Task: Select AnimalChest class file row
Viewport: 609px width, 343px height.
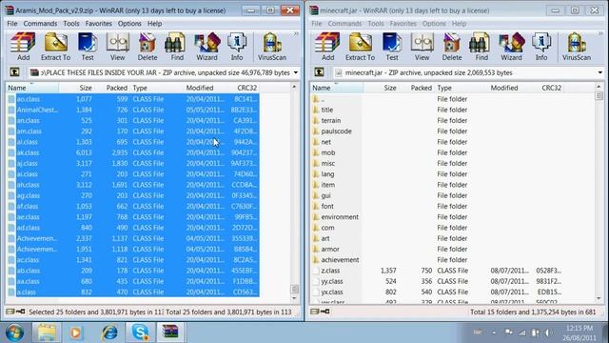Action: click(133, 111)
